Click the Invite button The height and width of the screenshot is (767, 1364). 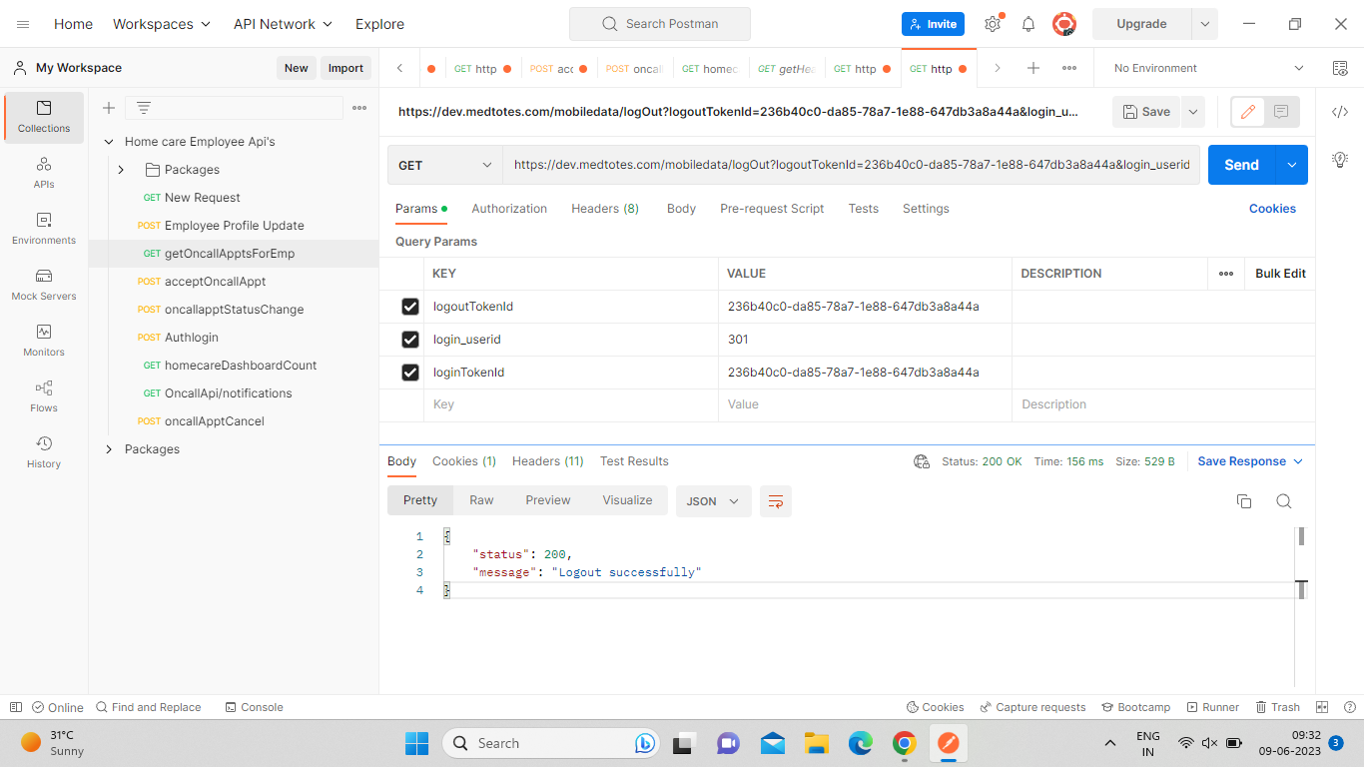pyautogui.click(x=934, y=24)
